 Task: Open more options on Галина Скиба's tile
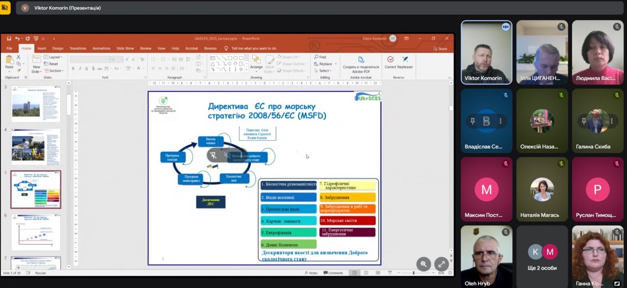pyautogui.click(x=611, y=121)
